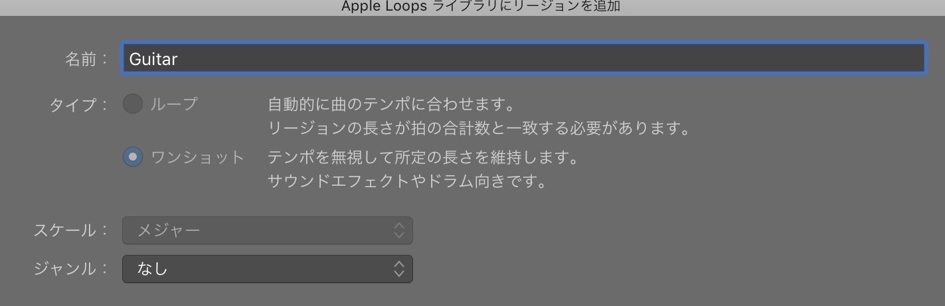Click the 自動的に曲のテンポに合わせます description
Screen dimensions: 945x306
[x=392, y=104]
